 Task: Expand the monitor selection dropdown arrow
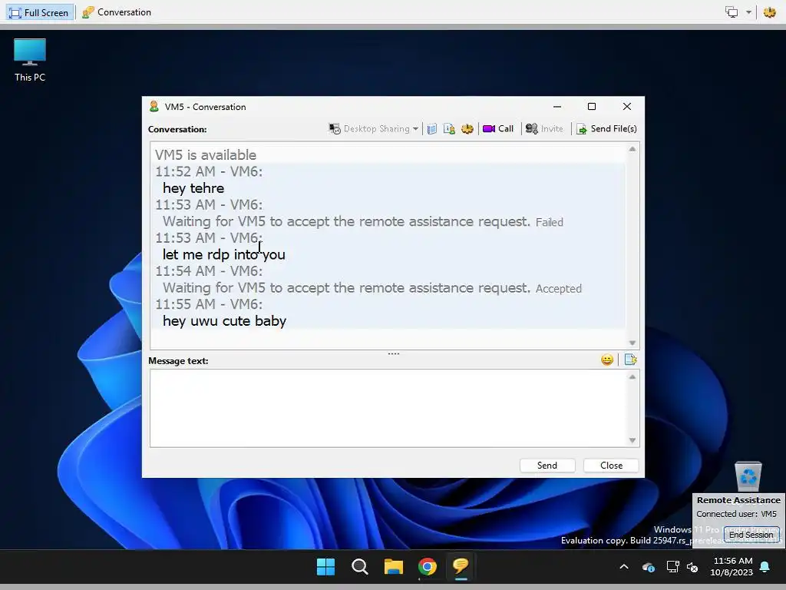(x=748, y=12)
